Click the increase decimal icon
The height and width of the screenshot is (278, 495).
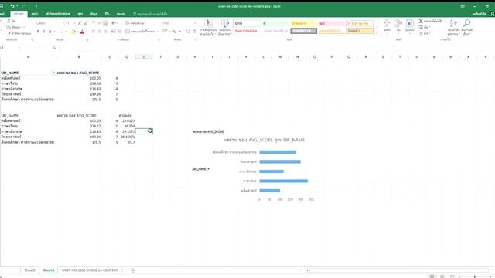(188, 32)
